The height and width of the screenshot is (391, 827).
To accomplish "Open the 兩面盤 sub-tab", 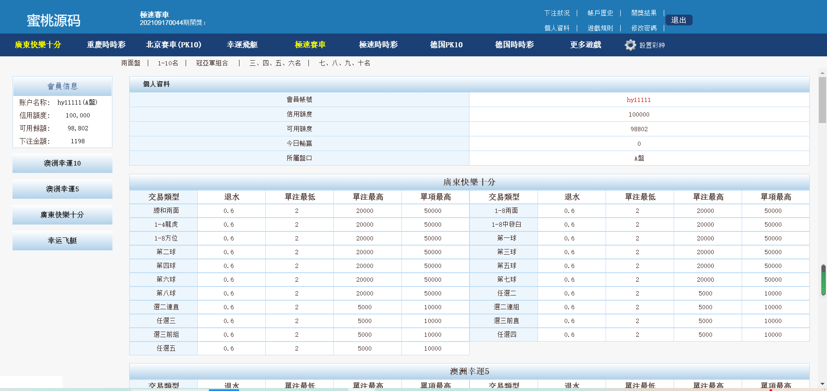I will [x=131, y=63].
